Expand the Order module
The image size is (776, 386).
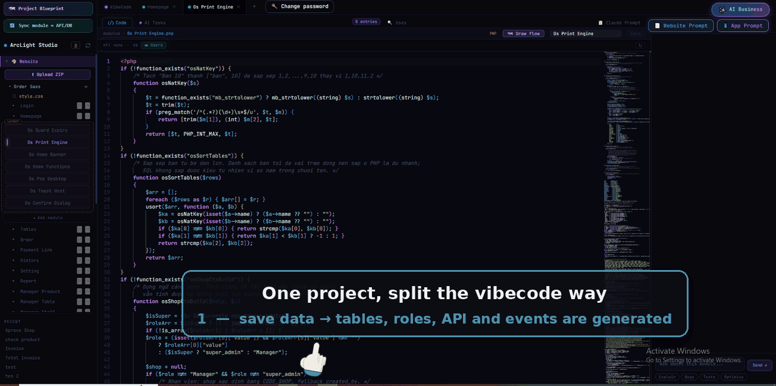14,240
